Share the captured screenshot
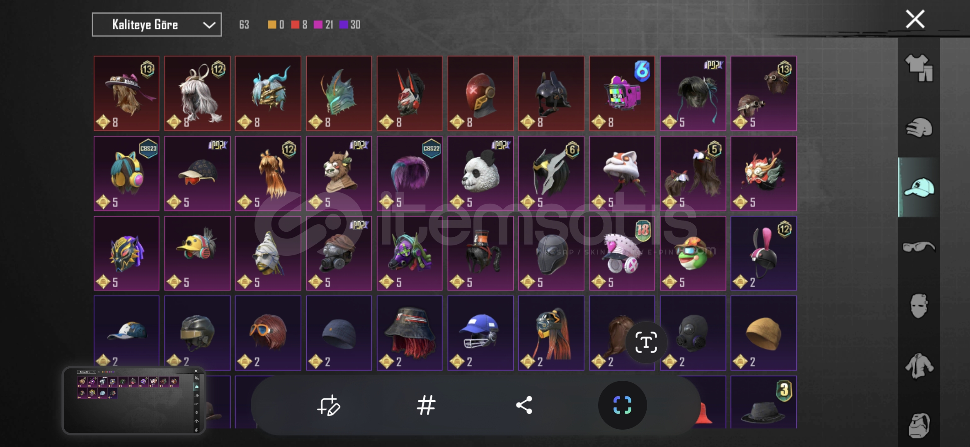The width and height of the screenshot is (970, 447). point(524,405)
